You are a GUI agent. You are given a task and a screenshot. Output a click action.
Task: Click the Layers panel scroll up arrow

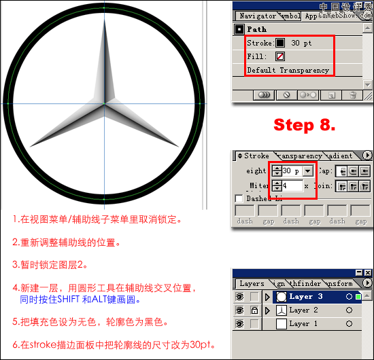(x=367, y=295)
